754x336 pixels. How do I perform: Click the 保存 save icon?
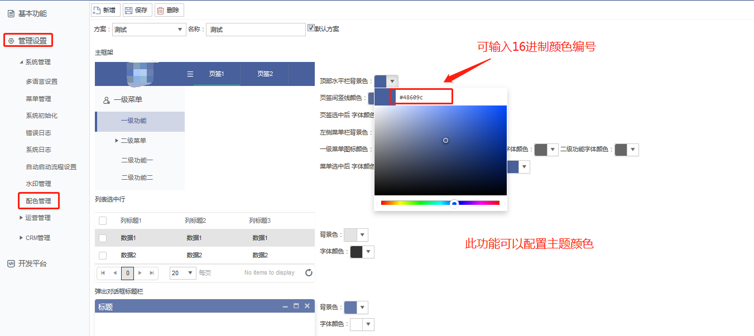tap(129, 9)
